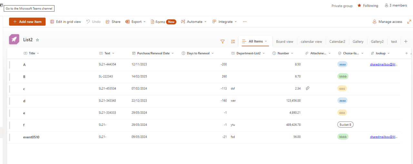Click department value ytu

click(233, 125)
